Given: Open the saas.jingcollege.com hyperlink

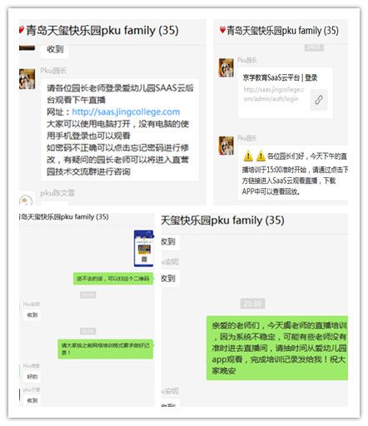Looking at the screenshot, I should click(x=126, y=111).
